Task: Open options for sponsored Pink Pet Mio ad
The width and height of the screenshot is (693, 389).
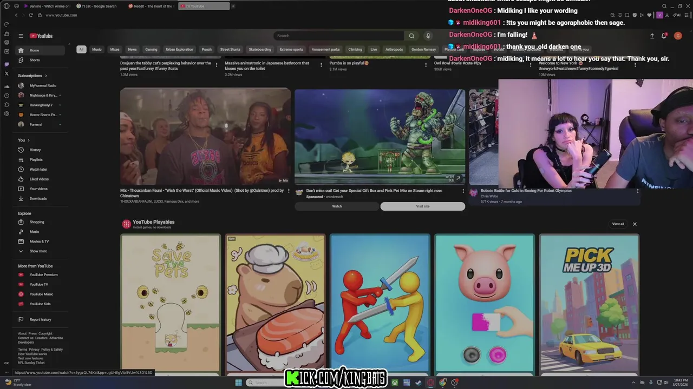Action: (463, 191)
